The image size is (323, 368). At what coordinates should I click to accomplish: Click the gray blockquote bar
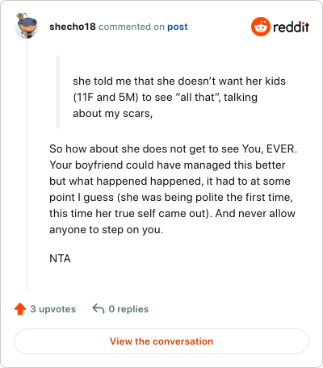coord(57,92)
